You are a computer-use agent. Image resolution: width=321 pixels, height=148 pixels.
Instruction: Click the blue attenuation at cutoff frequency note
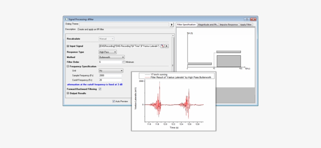[95, 84]
